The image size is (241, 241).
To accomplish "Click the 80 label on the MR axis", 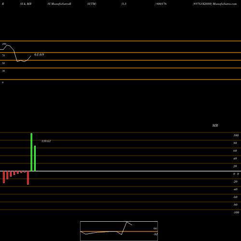I will (x=235, y=143).
